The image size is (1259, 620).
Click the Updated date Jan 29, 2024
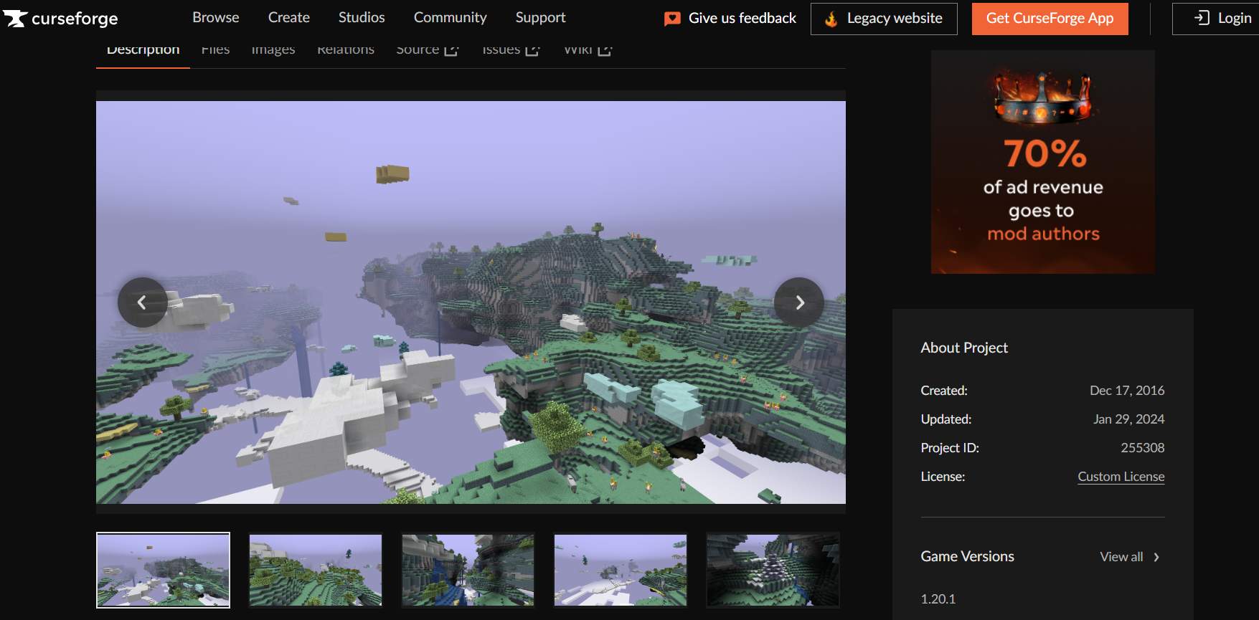click(1129, 419)
